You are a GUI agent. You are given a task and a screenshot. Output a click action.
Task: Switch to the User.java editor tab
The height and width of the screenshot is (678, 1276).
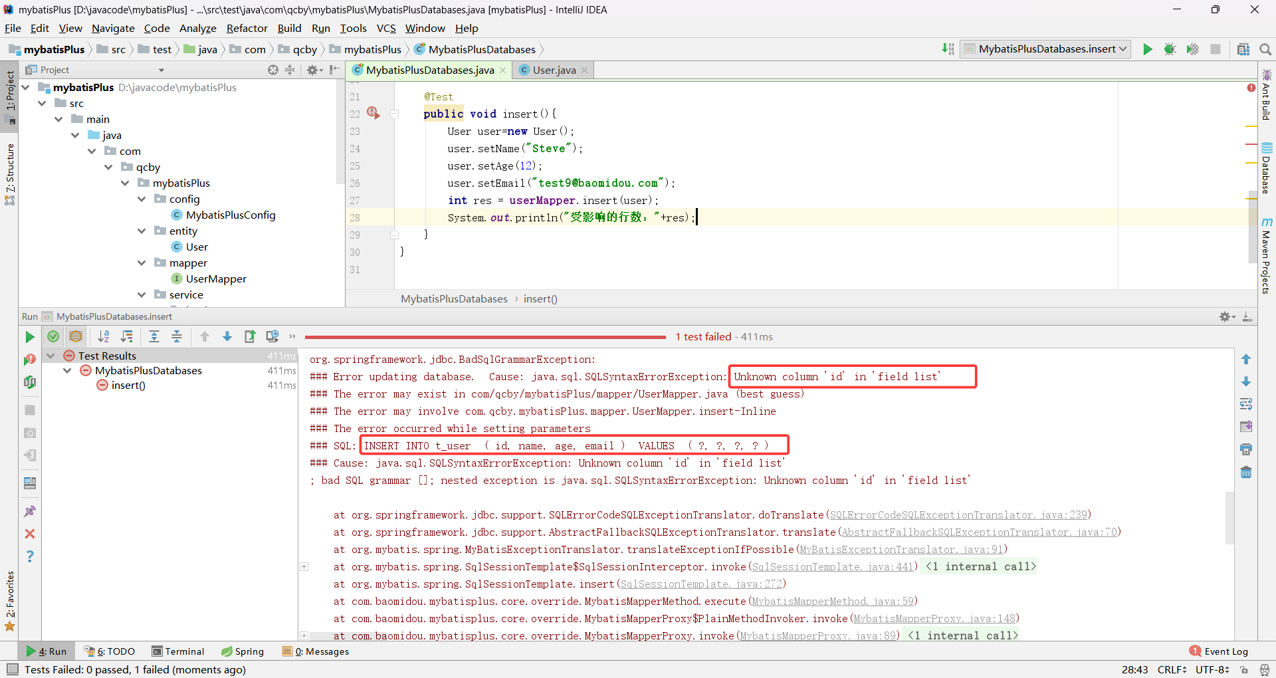tap(553, 70)
